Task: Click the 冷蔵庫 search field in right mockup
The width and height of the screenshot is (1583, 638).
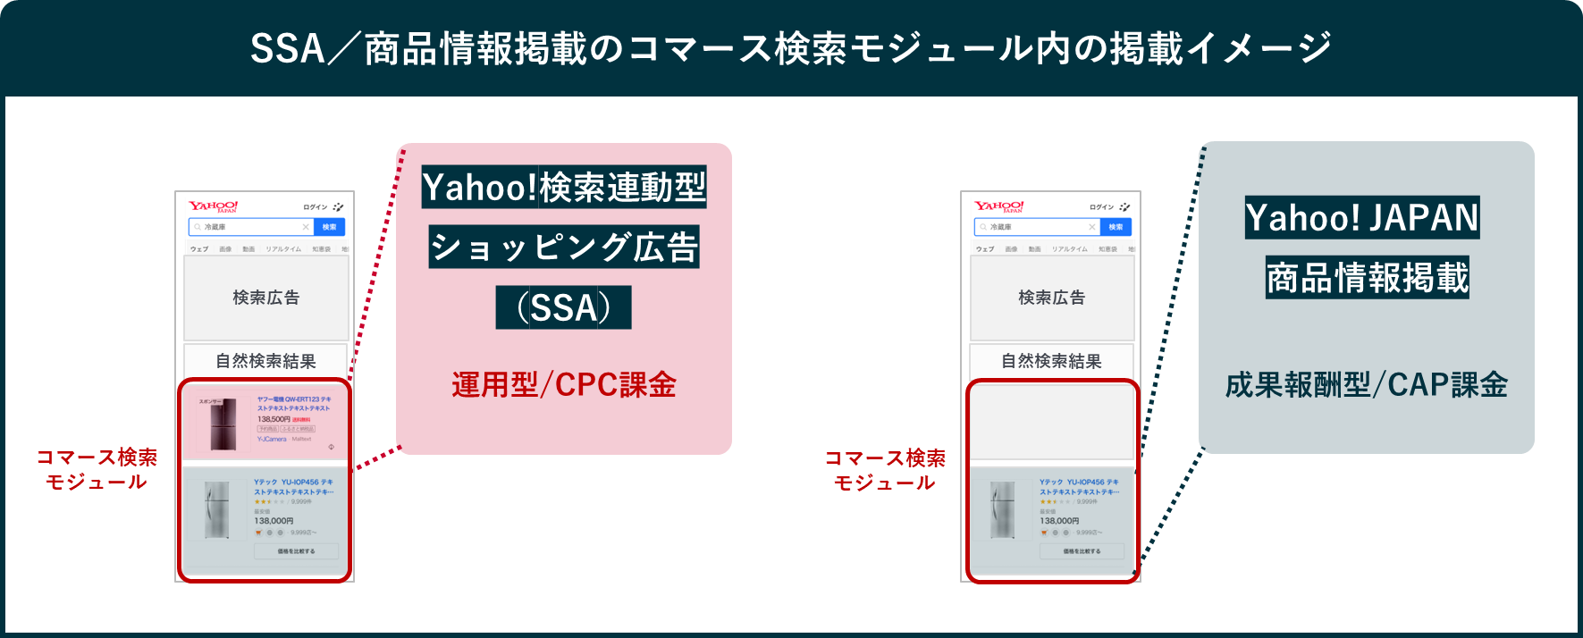Action: [1037, 227]
